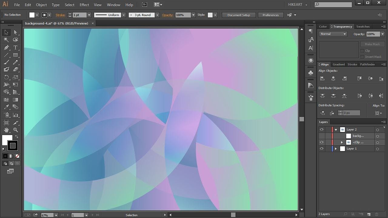Select the Blend tool
The height and width of the screenshot is (218, 388).
coord(15,107)
